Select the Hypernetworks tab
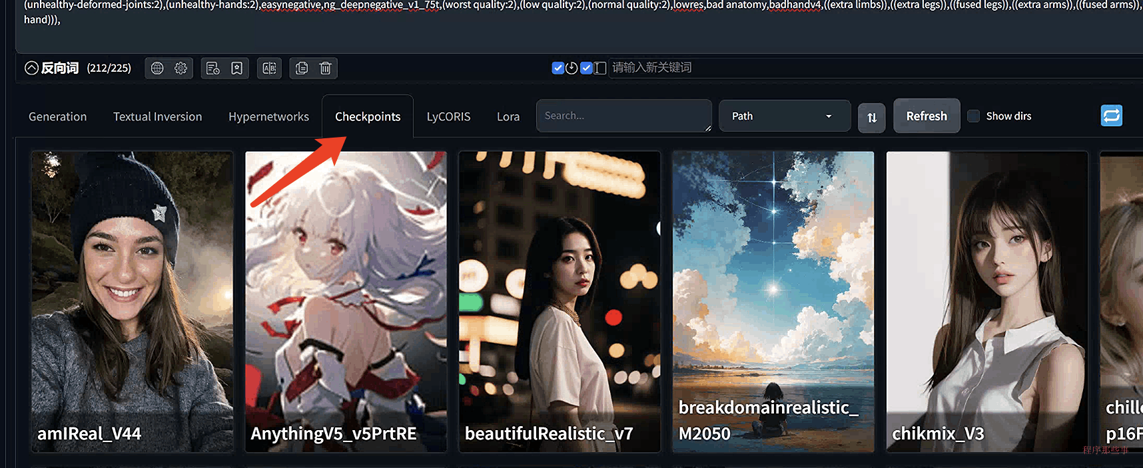 tap(268, 117)
